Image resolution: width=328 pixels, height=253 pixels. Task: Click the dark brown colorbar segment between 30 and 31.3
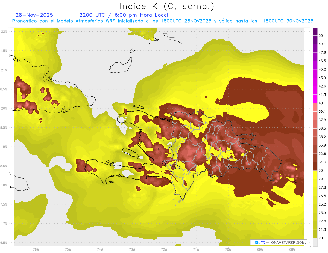[315, 166]
